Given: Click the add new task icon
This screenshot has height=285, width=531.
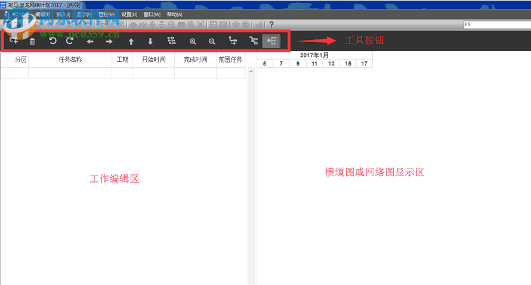Looking at the screenshot, I should [14, 41].
